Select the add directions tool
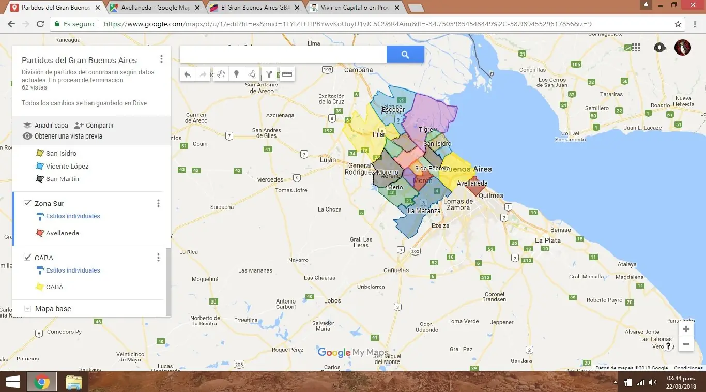 269,74
